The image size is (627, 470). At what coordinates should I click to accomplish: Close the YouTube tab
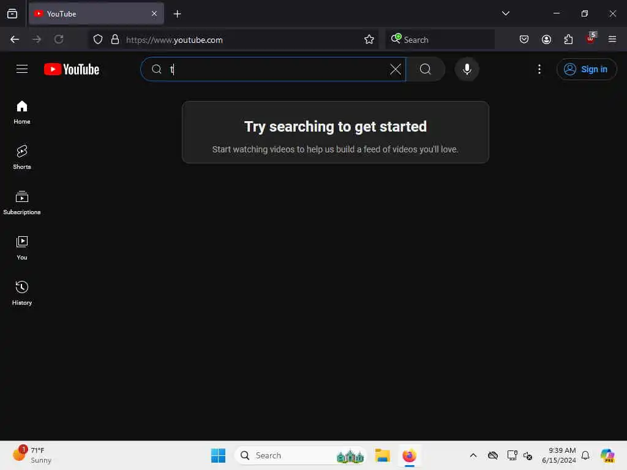pyautogui.click(x=154, y=13)
